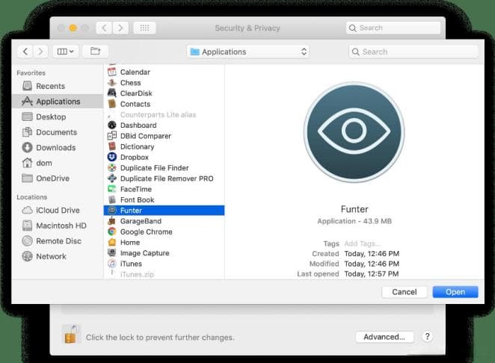Screen dimensions: 495x363
Task: Select the Dictionary app icon
Action: [112, 146]
